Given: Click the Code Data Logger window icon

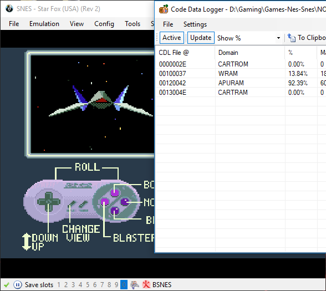Looking at the screenshot, I should coord(164,9).
